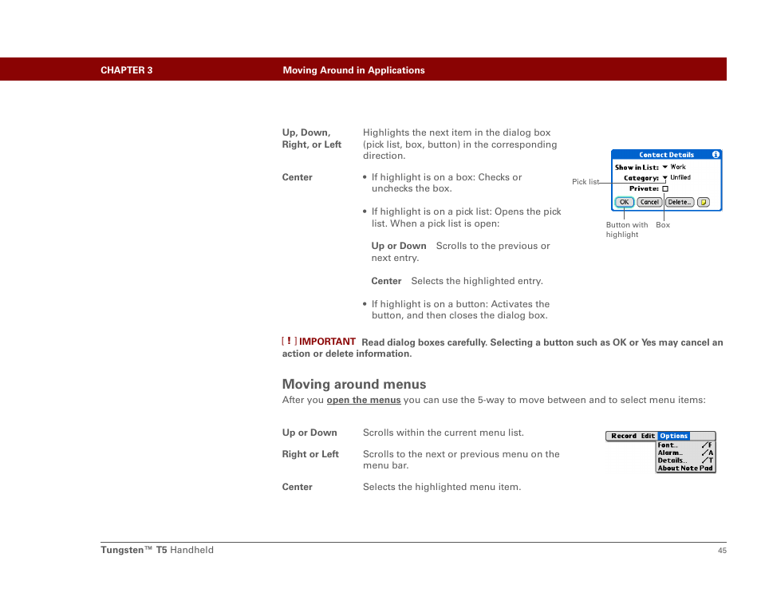Open the Category pick list arrow
Viewport: 761px width, 589px height.
coord(665,178)
